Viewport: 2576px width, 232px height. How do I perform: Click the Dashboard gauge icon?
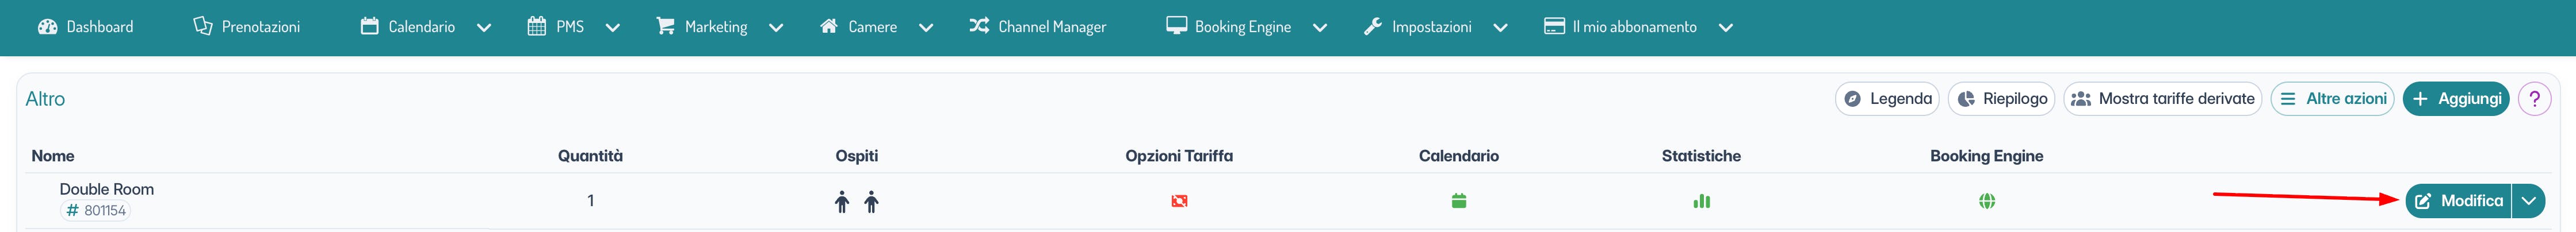[x=47, y=27]
